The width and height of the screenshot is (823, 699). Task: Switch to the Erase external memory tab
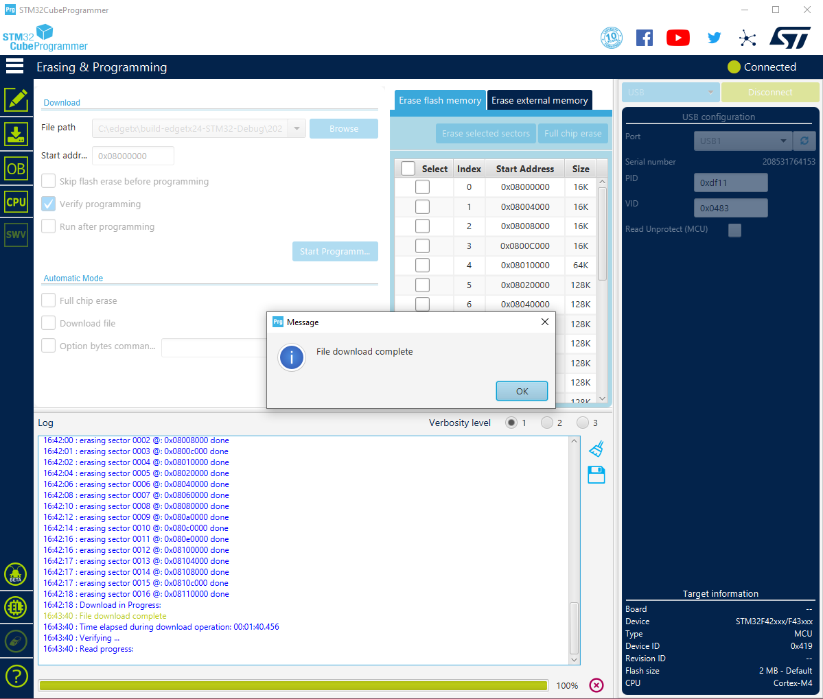coord(540,100)
